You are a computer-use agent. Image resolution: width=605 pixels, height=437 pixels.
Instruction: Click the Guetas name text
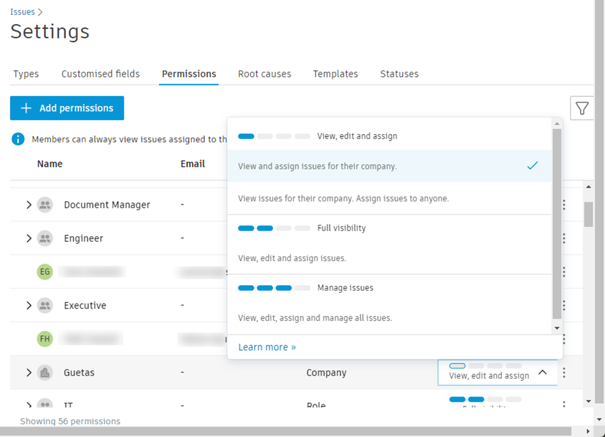point(79,373)
